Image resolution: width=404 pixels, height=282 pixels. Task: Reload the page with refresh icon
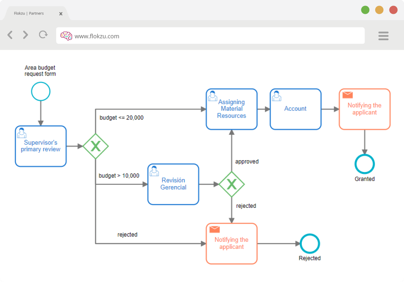tap(43, 34)
